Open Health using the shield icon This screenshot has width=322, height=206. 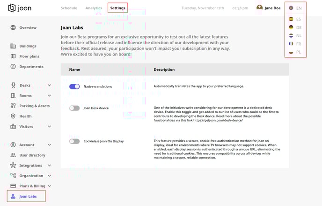pos(13,116)
